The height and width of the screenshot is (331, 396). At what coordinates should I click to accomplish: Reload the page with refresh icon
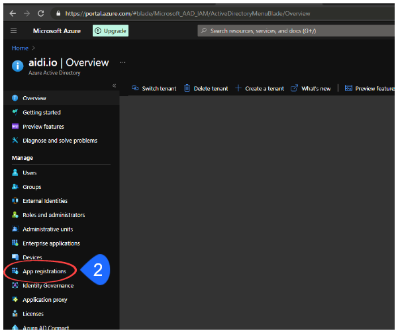click(40, 13)
